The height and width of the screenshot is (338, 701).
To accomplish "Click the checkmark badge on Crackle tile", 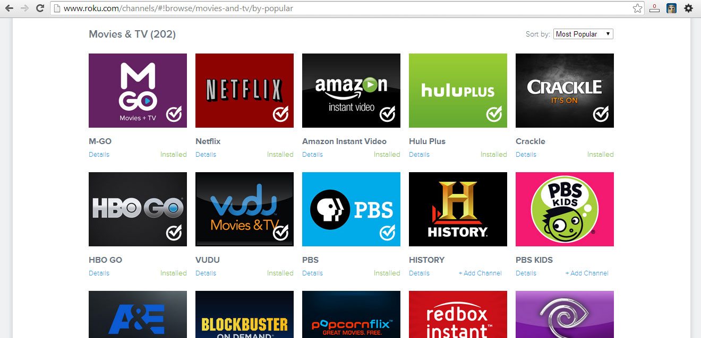I will click(x=601, y=114).
